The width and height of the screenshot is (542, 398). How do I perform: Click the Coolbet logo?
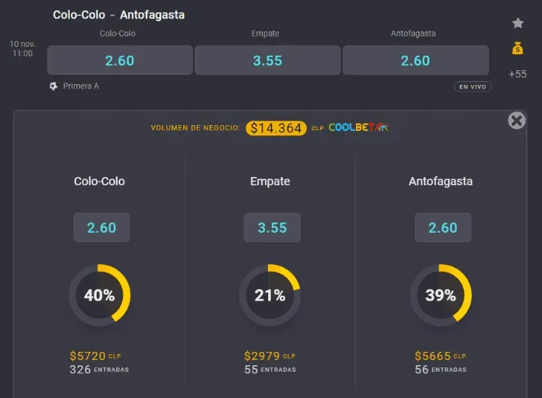(358, 127)
